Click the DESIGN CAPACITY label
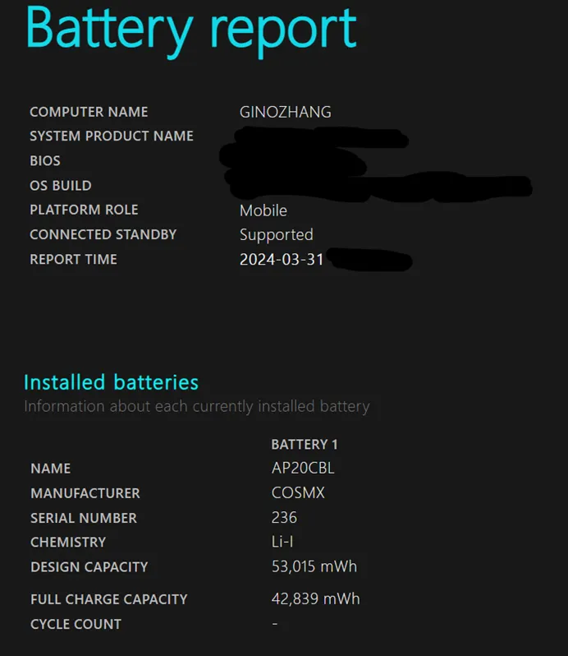Viewport: 568px width, 656px height. pos(89,567)
